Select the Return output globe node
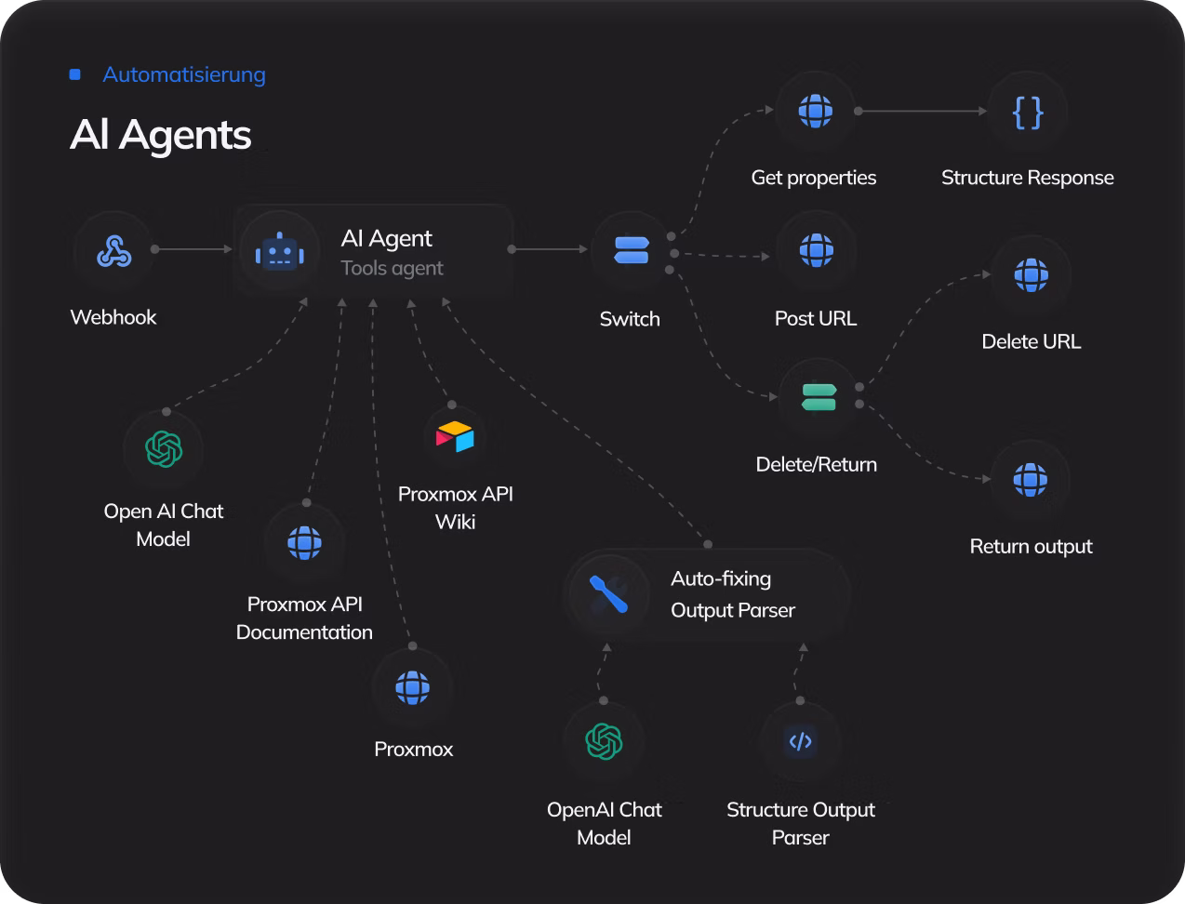This screenshot has height=904, width=1185. pyautogui.click(x=1031, y=480)
